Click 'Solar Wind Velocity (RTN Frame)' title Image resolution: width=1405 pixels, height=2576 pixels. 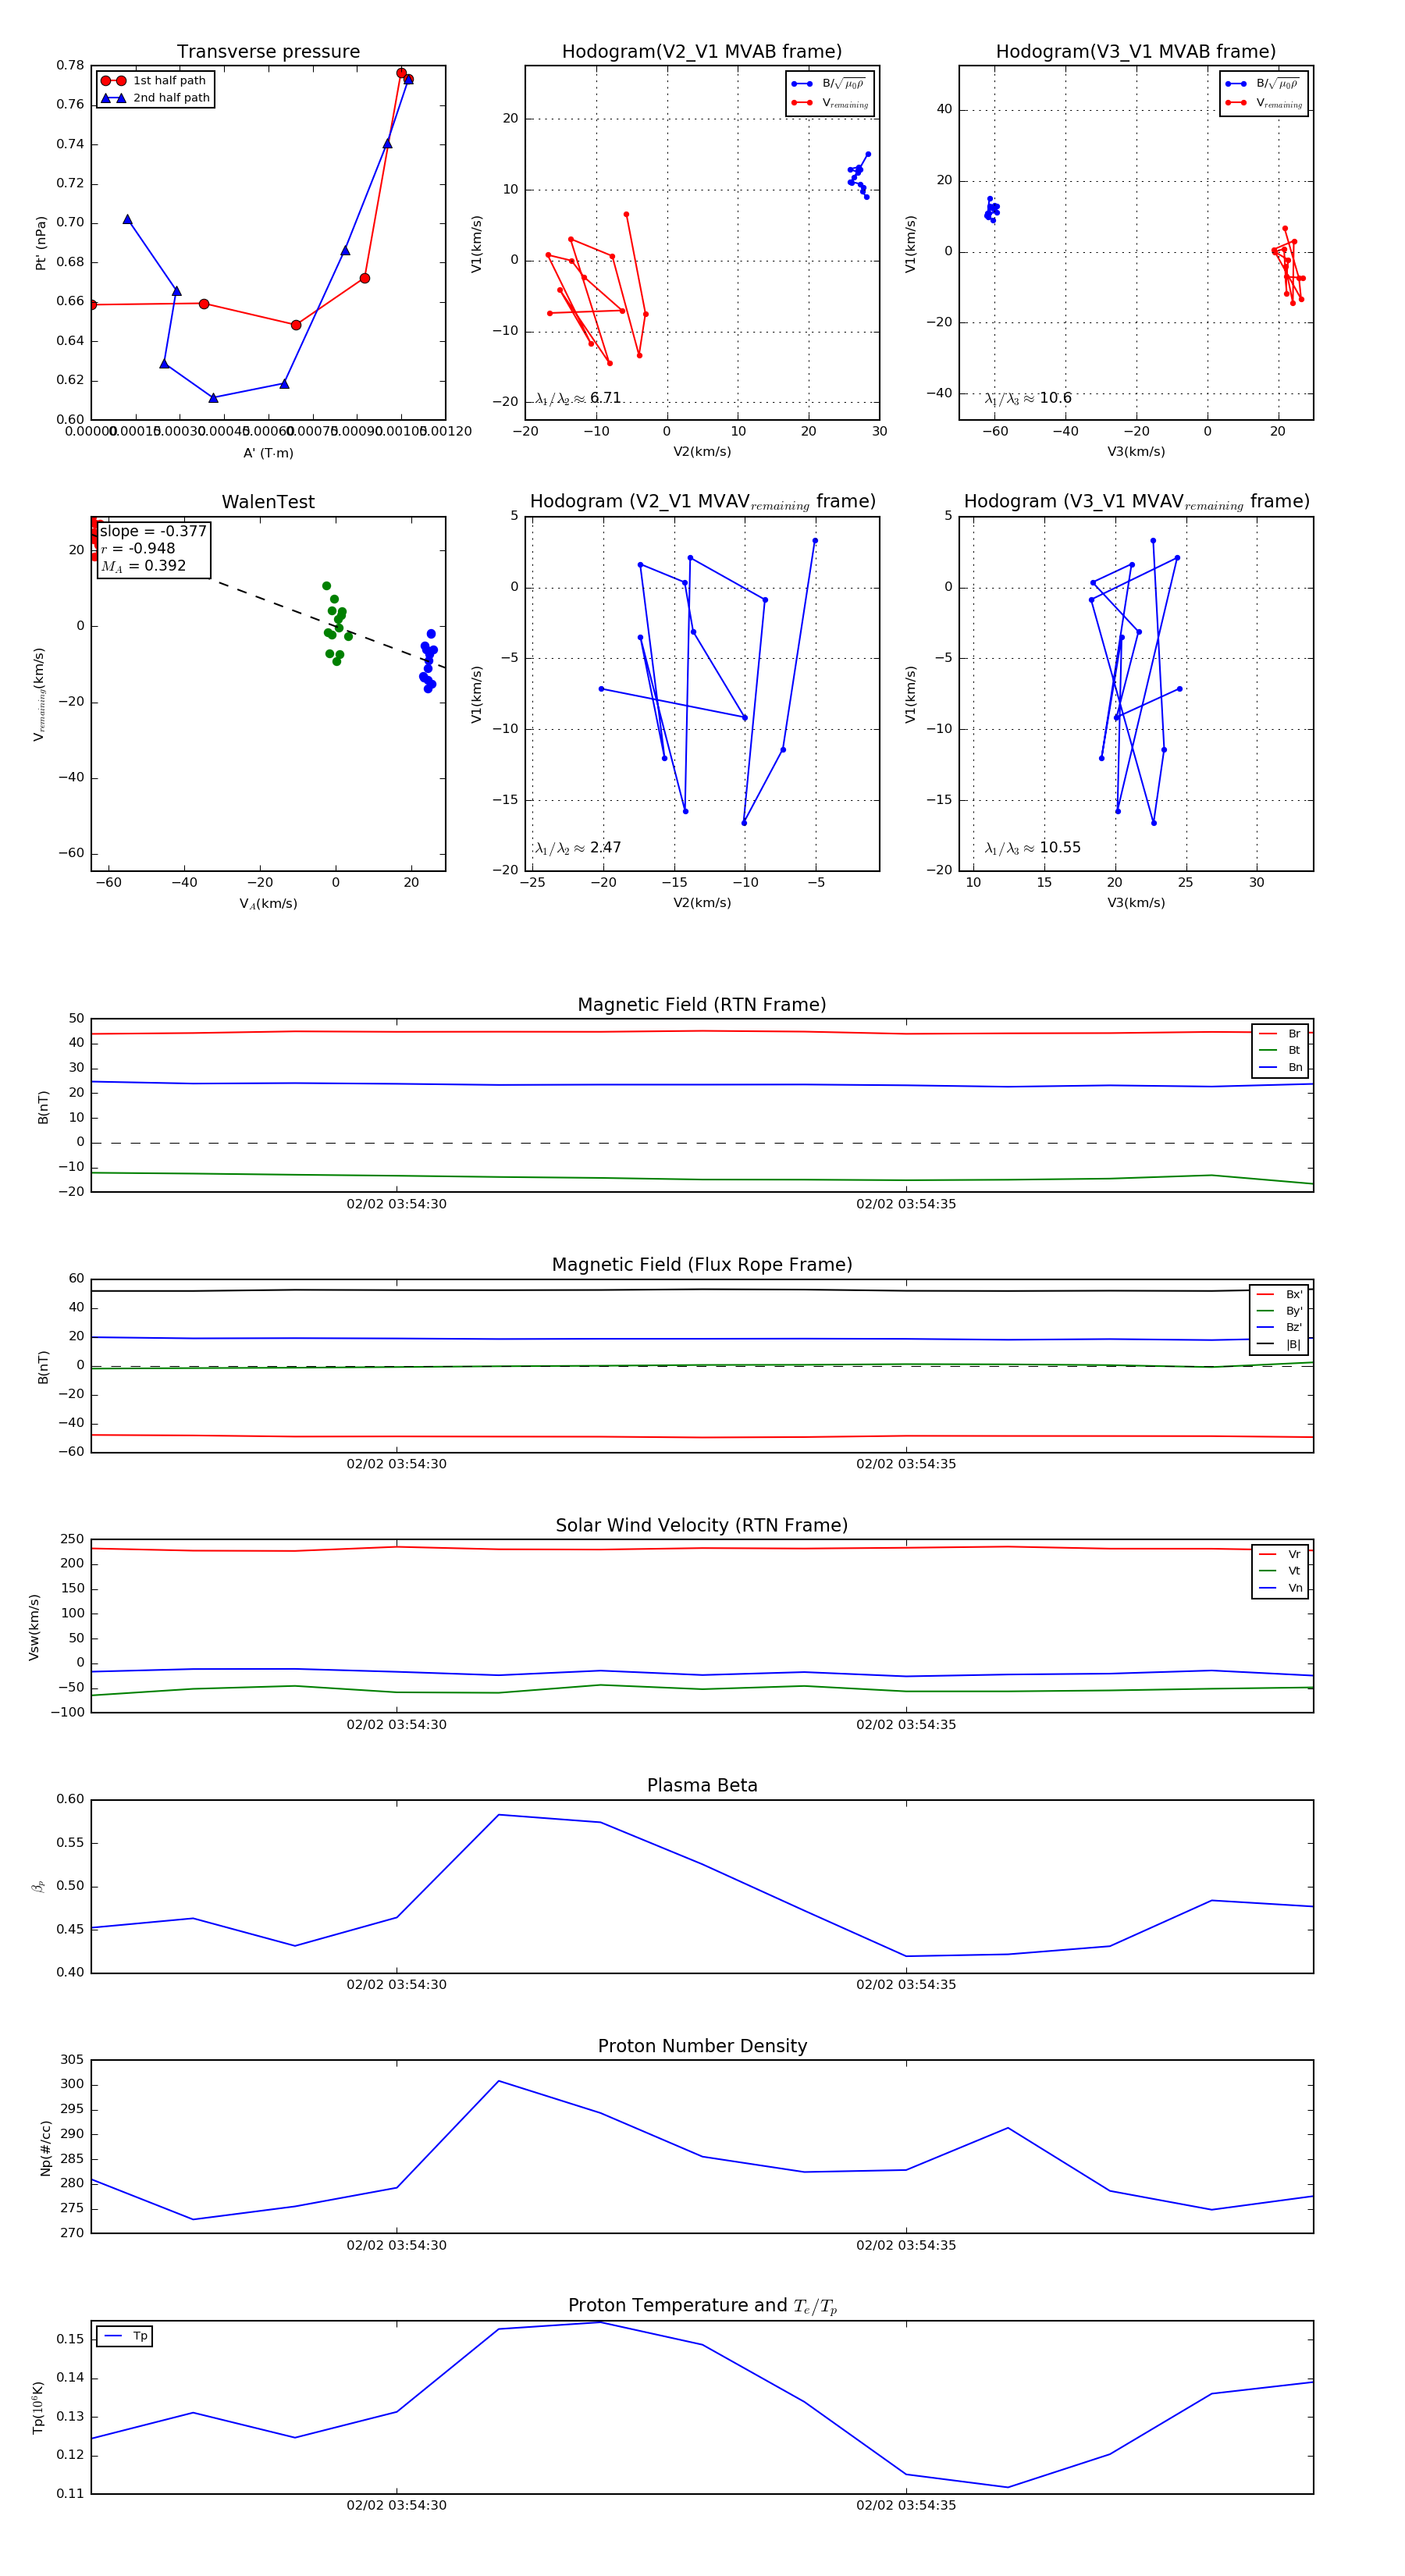pos(702,1525)
